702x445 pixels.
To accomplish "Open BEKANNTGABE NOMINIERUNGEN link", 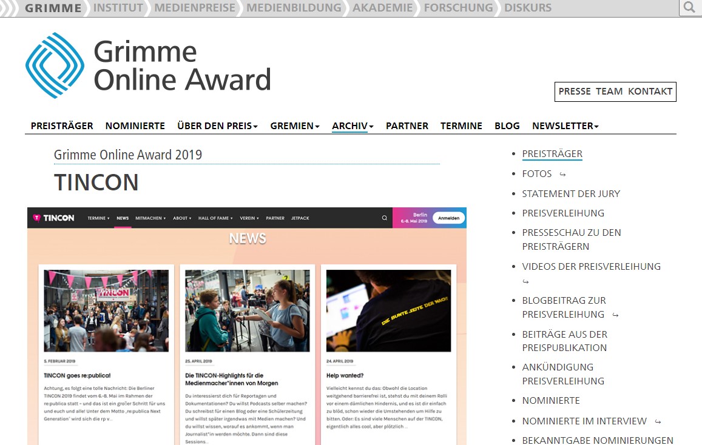I will click(598, 440).
